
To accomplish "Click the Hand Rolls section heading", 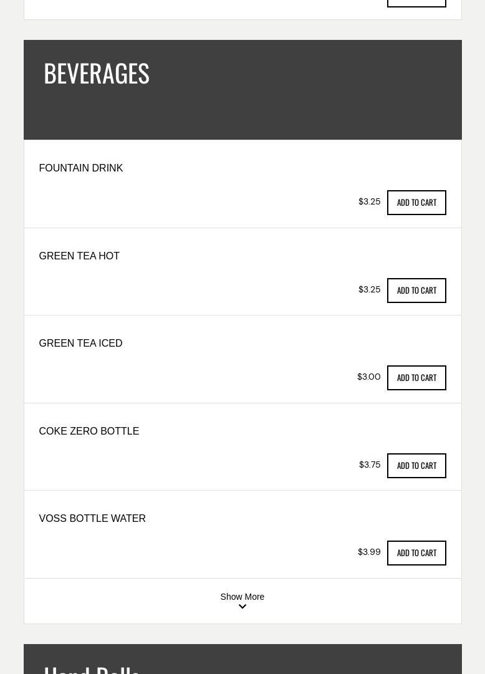I will (92, 668).
